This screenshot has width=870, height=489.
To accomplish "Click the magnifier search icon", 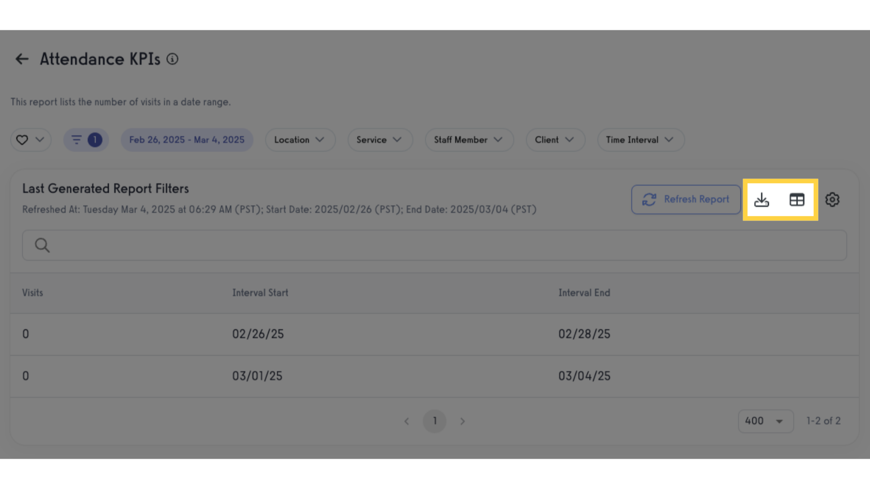I will click(42, 245).
